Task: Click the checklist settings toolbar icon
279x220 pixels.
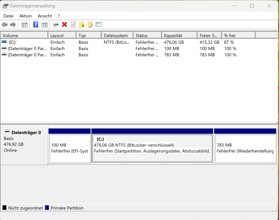Action: click(99, 25)
